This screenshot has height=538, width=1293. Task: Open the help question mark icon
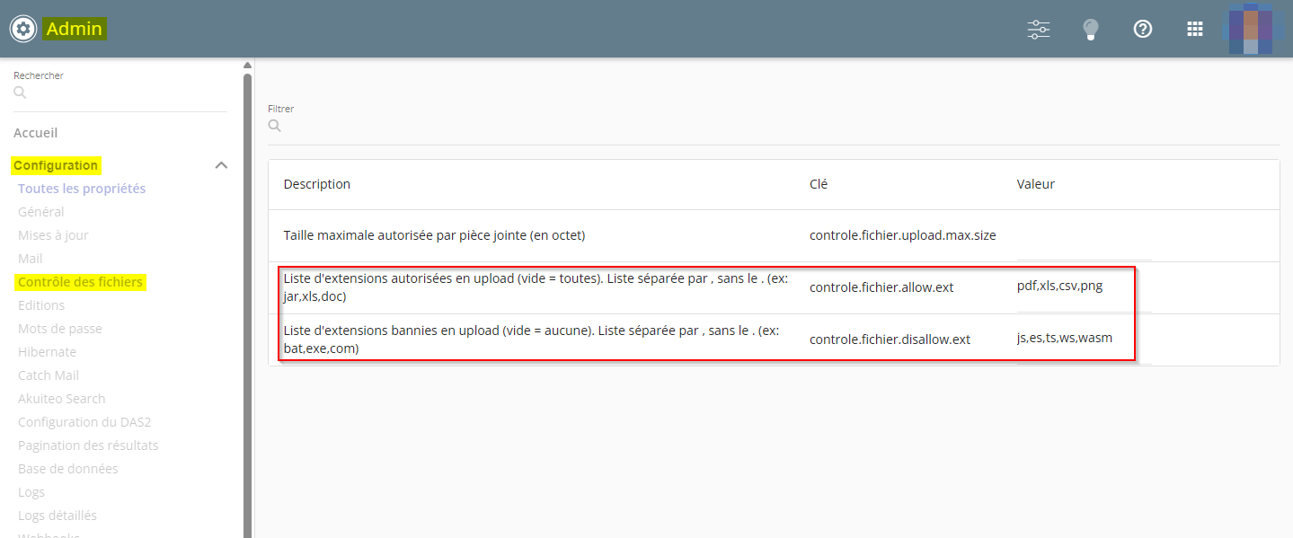(1143, 29)
